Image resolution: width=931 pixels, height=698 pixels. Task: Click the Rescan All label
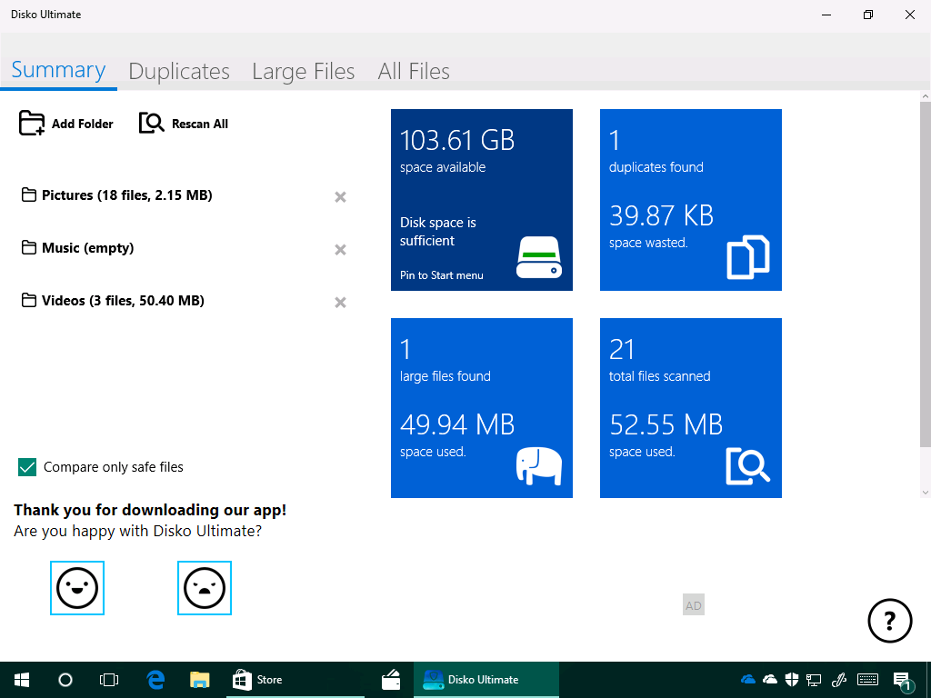coord(200,124)
